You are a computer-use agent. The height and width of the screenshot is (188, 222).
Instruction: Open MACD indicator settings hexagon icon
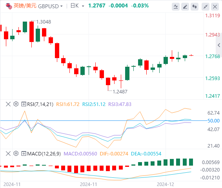coord(16,153)
